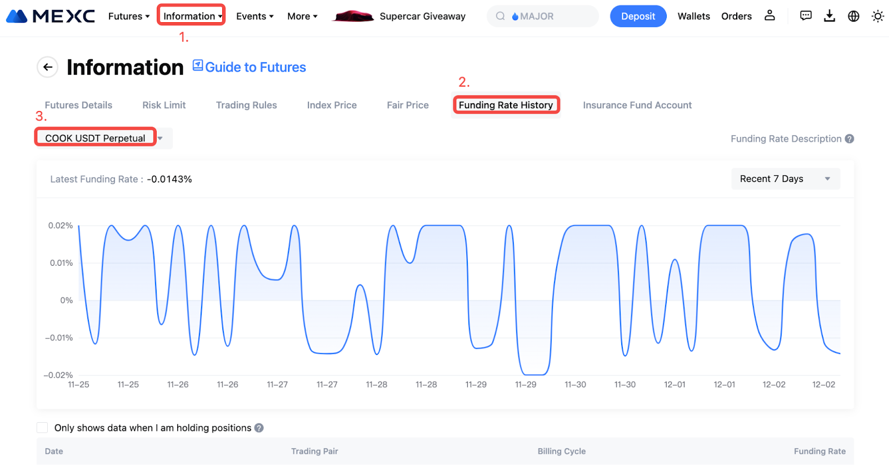Click the 0.02% y-axis label

(x=61, y=225)
